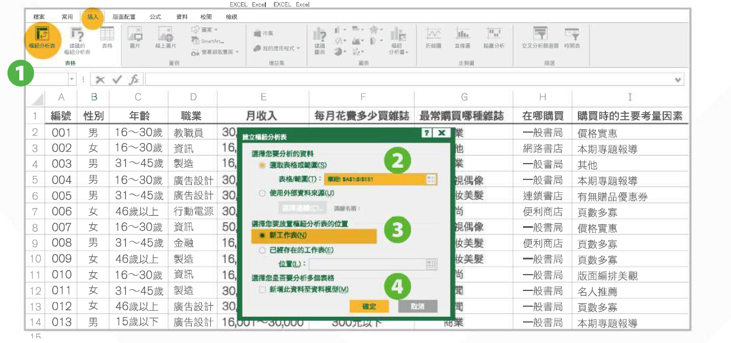Check 新增此資料至資料模型 checkbox
This screenshot has height=343, width=731.
point(262,289)
